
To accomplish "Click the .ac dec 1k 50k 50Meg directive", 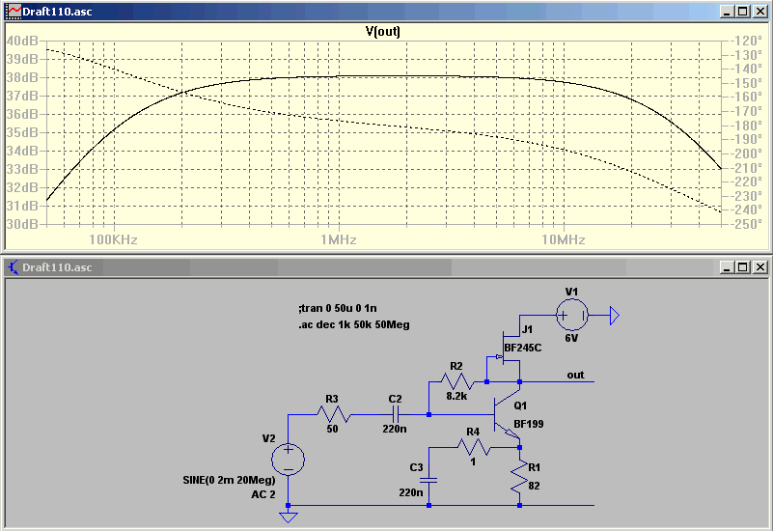I will click(354, 325).
